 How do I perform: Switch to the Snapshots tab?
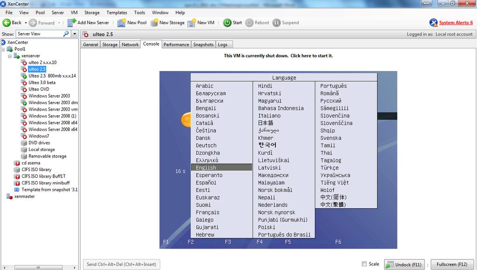click(203, 45)
